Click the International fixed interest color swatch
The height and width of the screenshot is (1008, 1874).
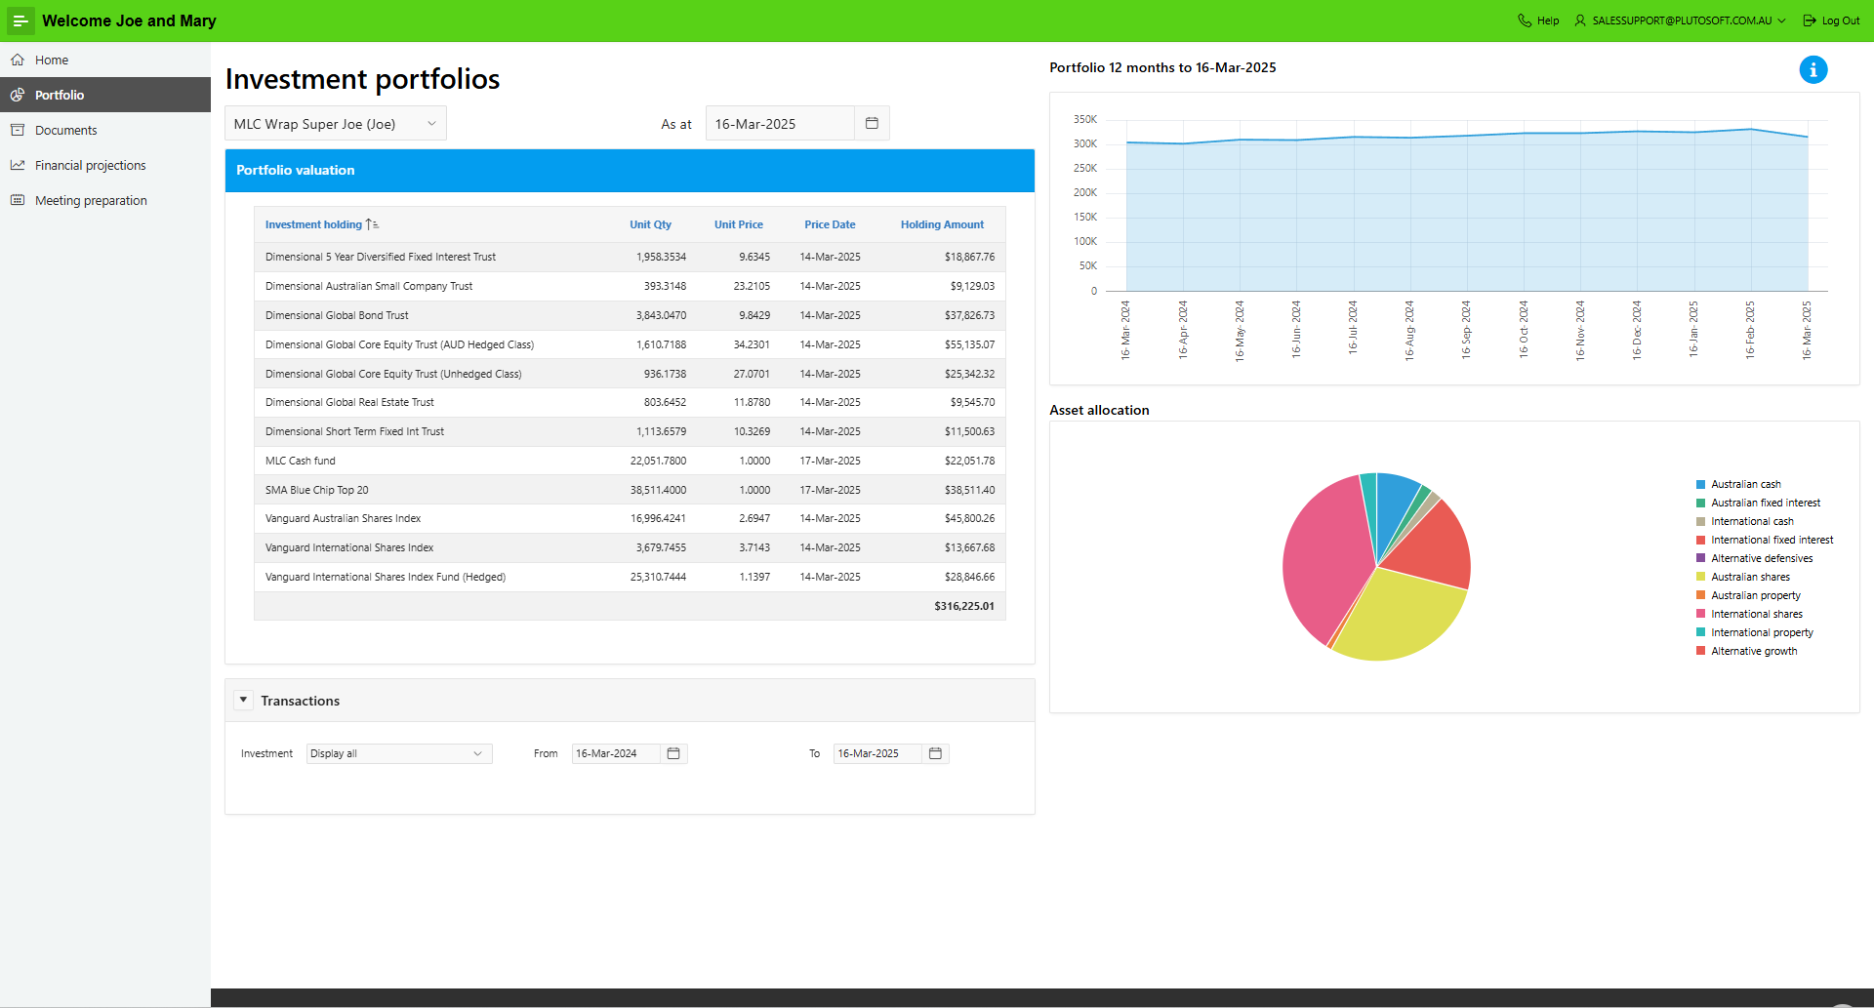tap(1700, 540)
